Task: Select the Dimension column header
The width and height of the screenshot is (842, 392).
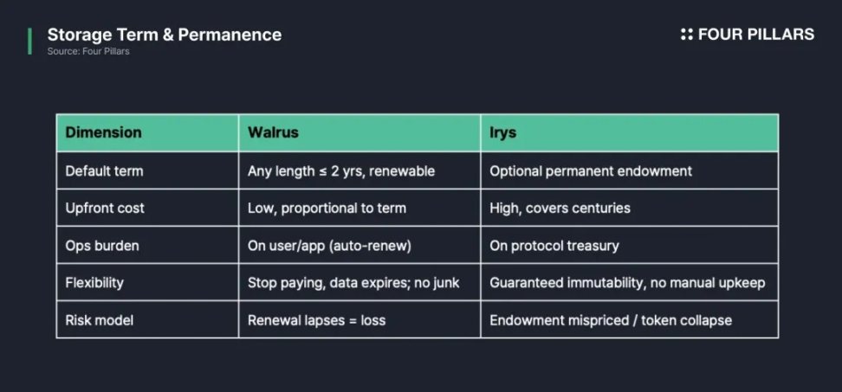Action: [x=103, y=133]
